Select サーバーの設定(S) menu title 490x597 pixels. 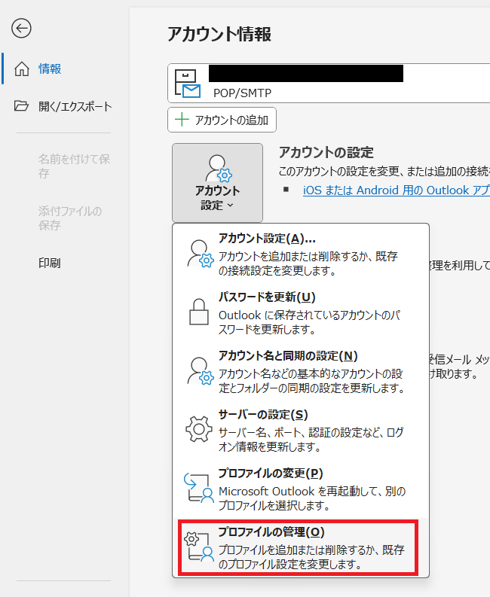click(x=262, y=415)
